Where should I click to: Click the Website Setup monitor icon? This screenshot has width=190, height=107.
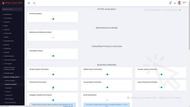3,73
